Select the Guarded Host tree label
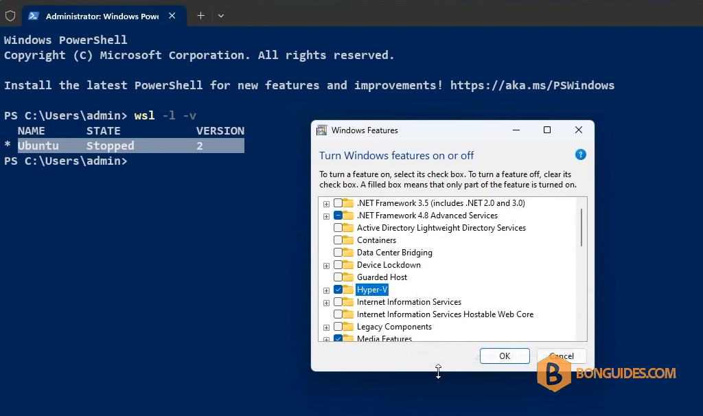 (382, 277)
